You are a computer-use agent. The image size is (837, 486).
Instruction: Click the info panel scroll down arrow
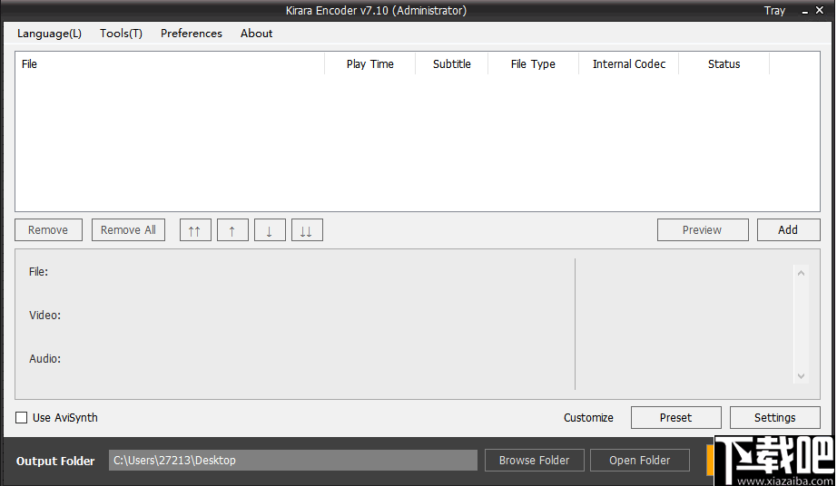pos(801,376)
